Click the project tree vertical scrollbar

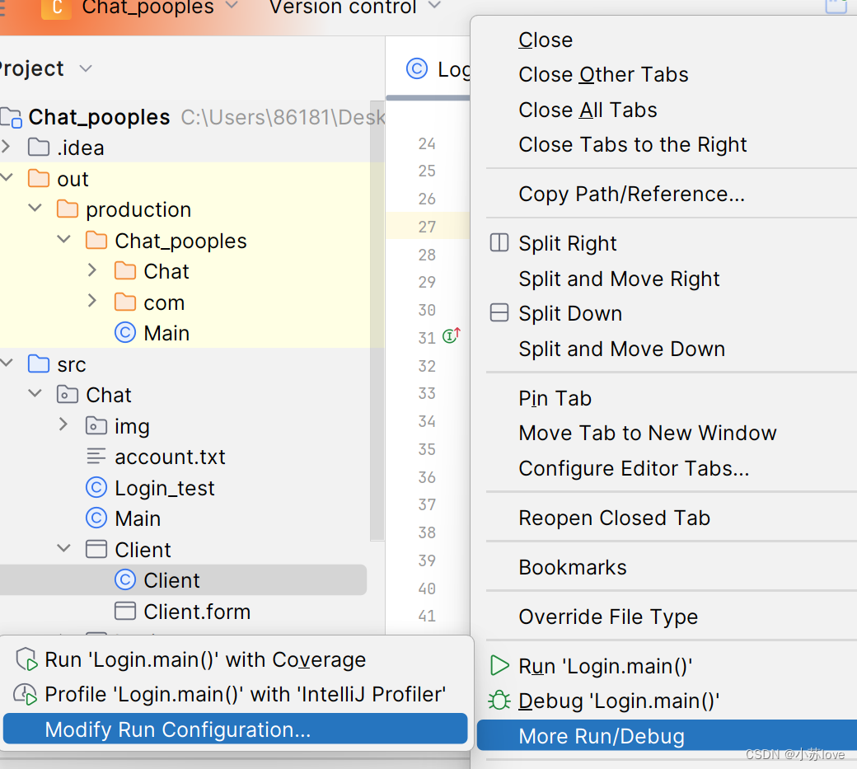pos(377,321)
